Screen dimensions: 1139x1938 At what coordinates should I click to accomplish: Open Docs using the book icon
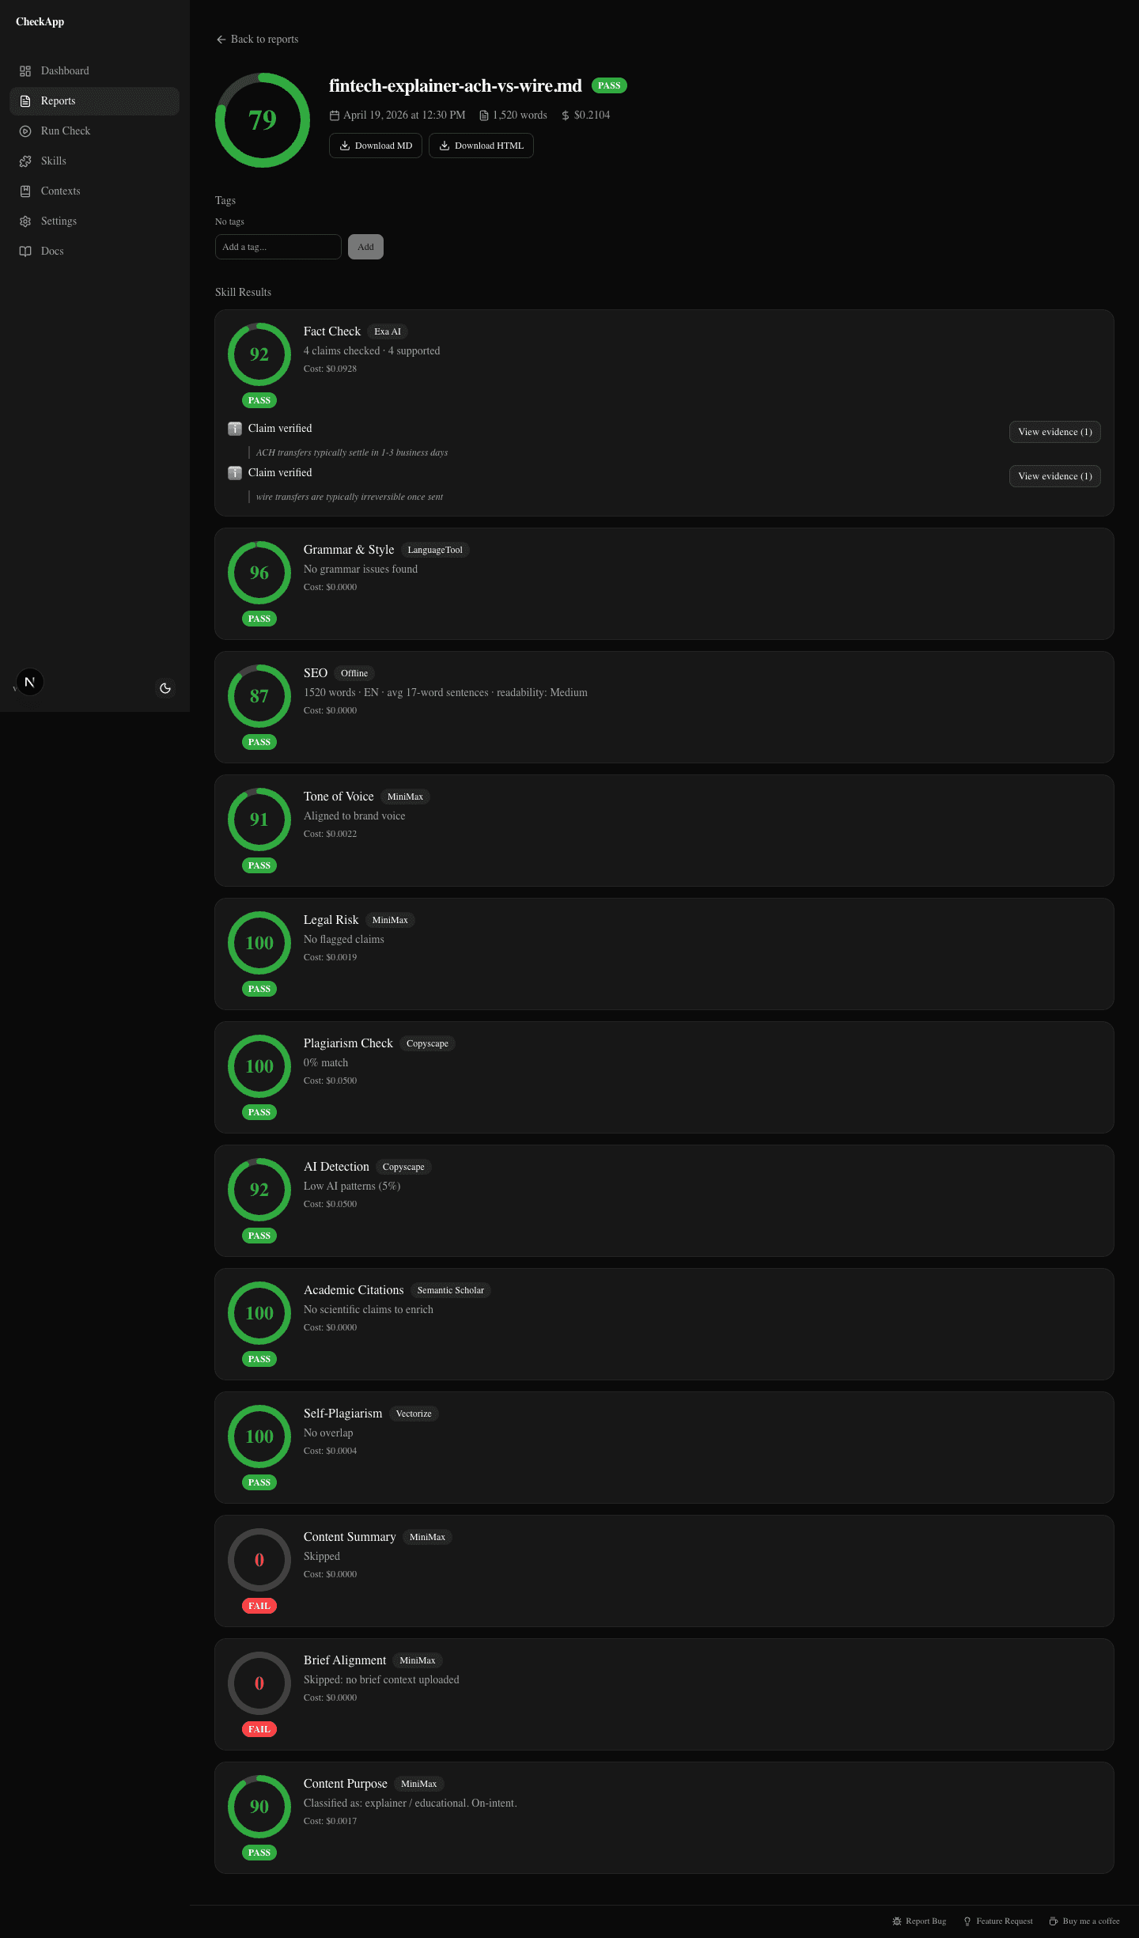coord(25,251)
